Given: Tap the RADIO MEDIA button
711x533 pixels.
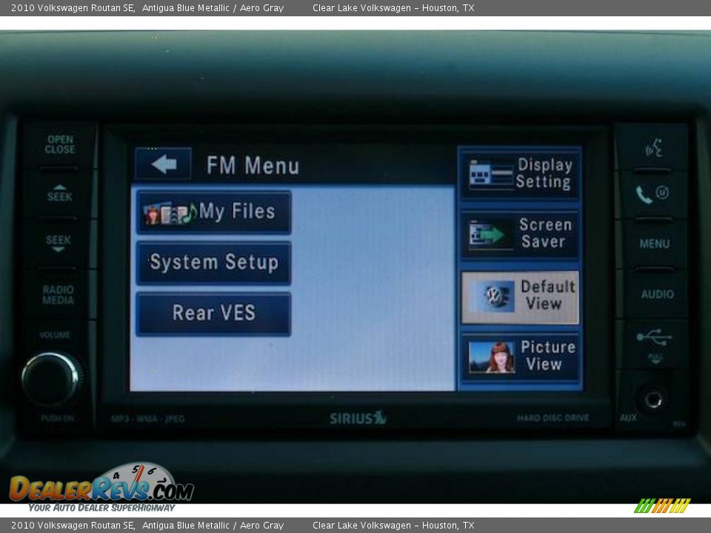Looking at the screenshot, I should coord(59,295).
